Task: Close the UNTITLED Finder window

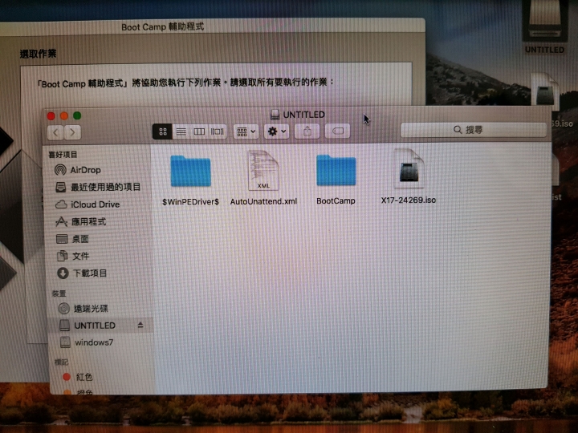Action: (x=51, y=116)
